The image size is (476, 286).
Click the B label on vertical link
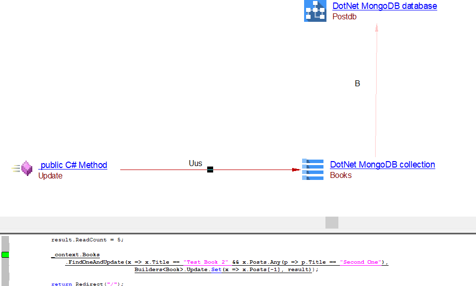[357, 84]
